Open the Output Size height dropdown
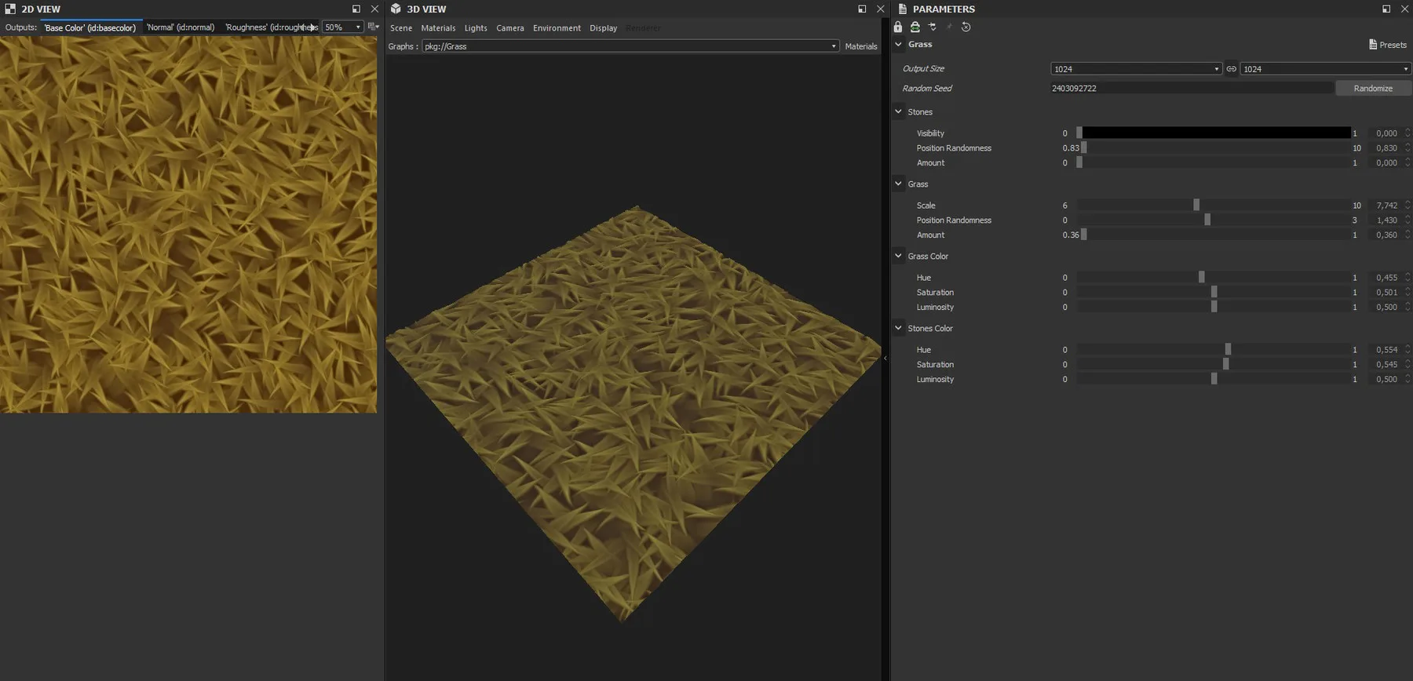This screenshot has width=1413, height=681. tap(1325, 69)
